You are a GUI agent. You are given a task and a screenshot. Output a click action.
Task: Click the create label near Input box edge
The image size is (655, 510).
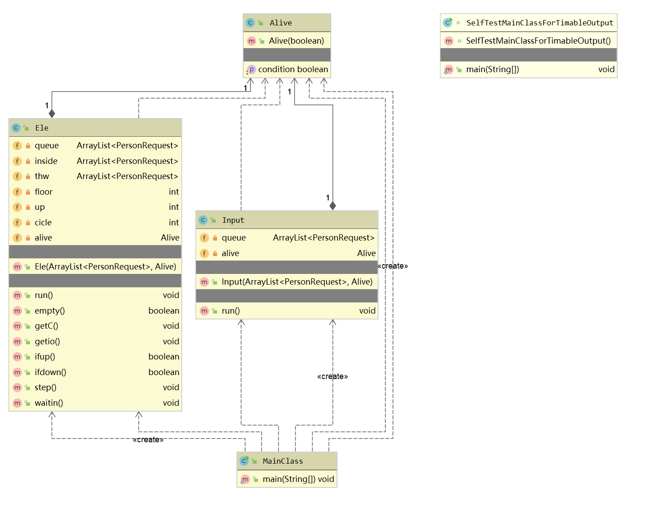point(393,266)
